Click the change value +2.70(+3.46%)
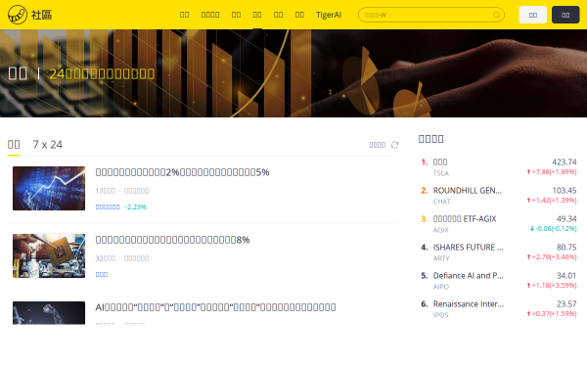The height and width of the screenshot is (367, 587). [554, 256]
